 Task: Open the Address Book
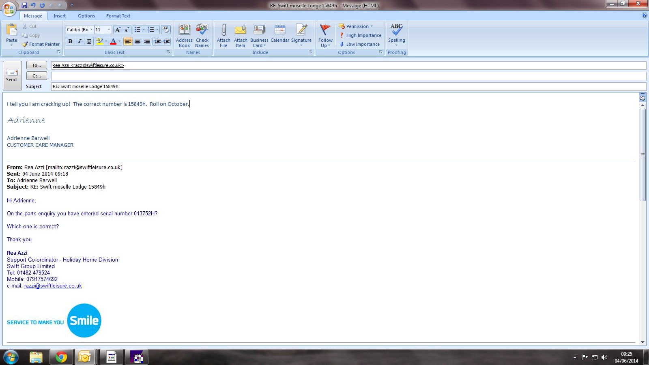184,30
